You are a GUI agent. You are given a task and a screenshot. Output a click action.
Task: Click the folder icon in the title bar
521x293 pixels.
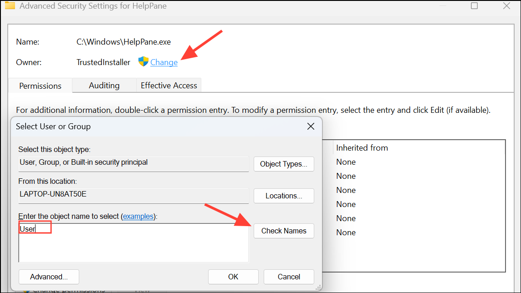click(10, 6)
